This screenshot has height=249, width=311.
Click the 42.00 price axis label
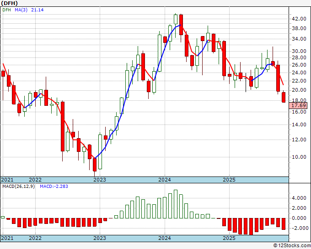point(299,19)
